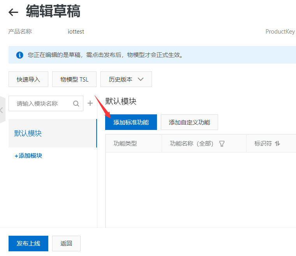This screenshot has width=296, height=256.
Task: Collapse the left sidebar with the edge handle
Action: click(x=2, y=110)
